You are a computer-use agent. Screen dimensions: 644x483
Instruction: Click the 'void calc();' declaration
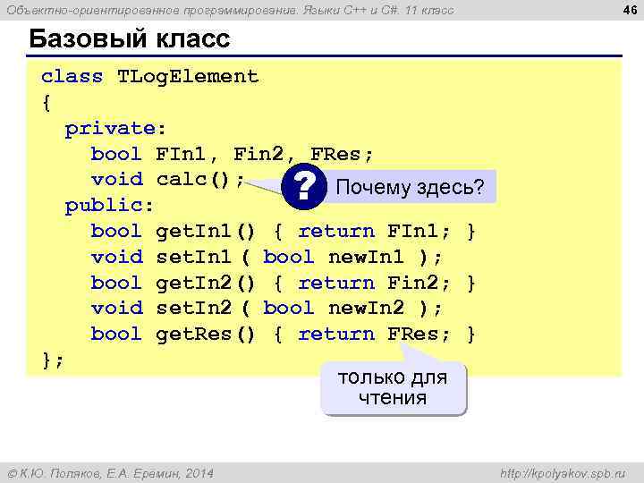click(167, 180)
